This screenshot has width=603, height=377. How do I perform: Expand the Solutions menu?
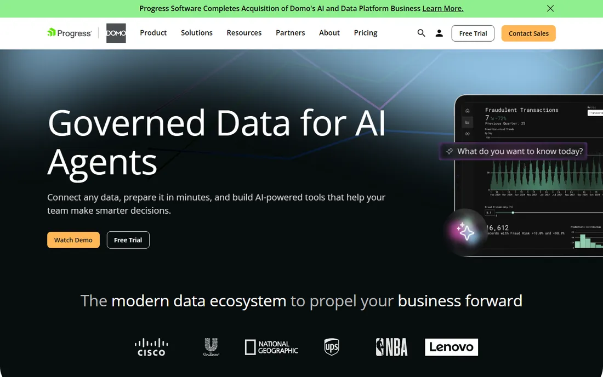pyautogui.click(x=196, y=33)
